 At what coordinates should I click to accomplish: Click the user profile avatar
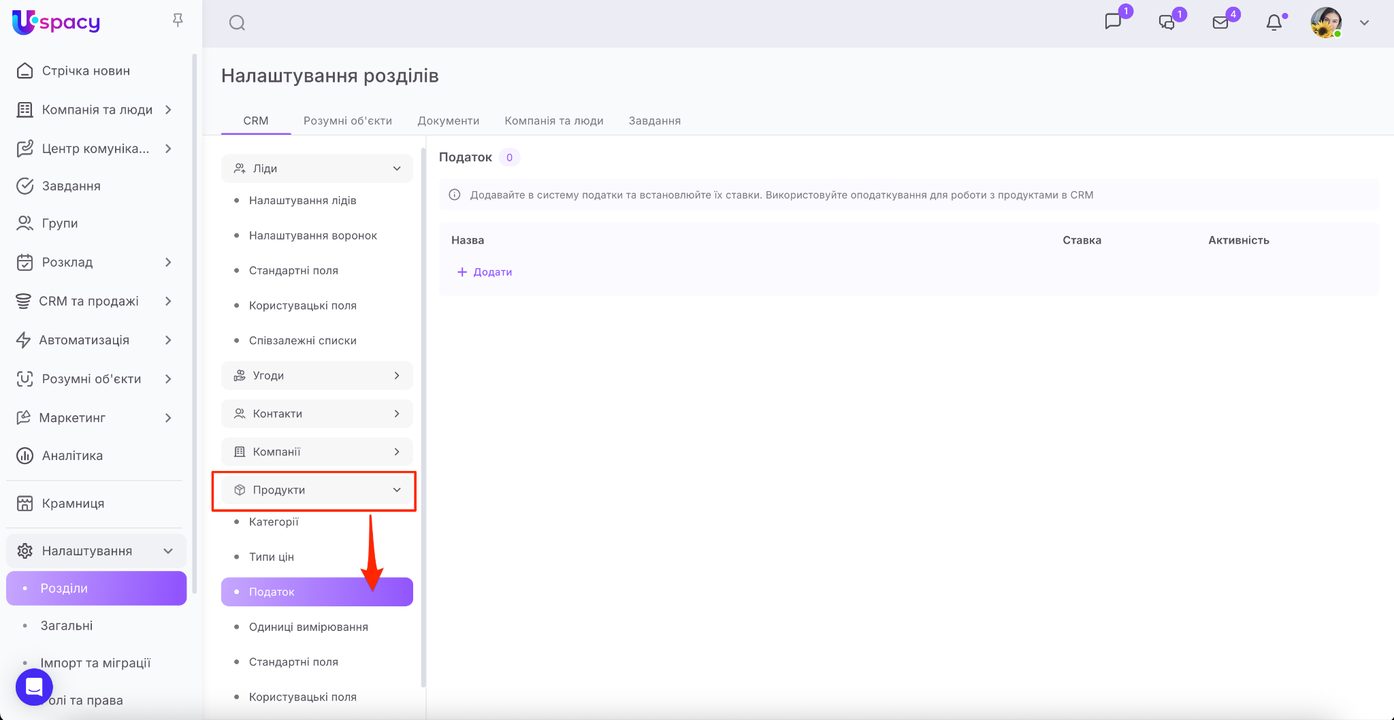tap(1326, 22)
